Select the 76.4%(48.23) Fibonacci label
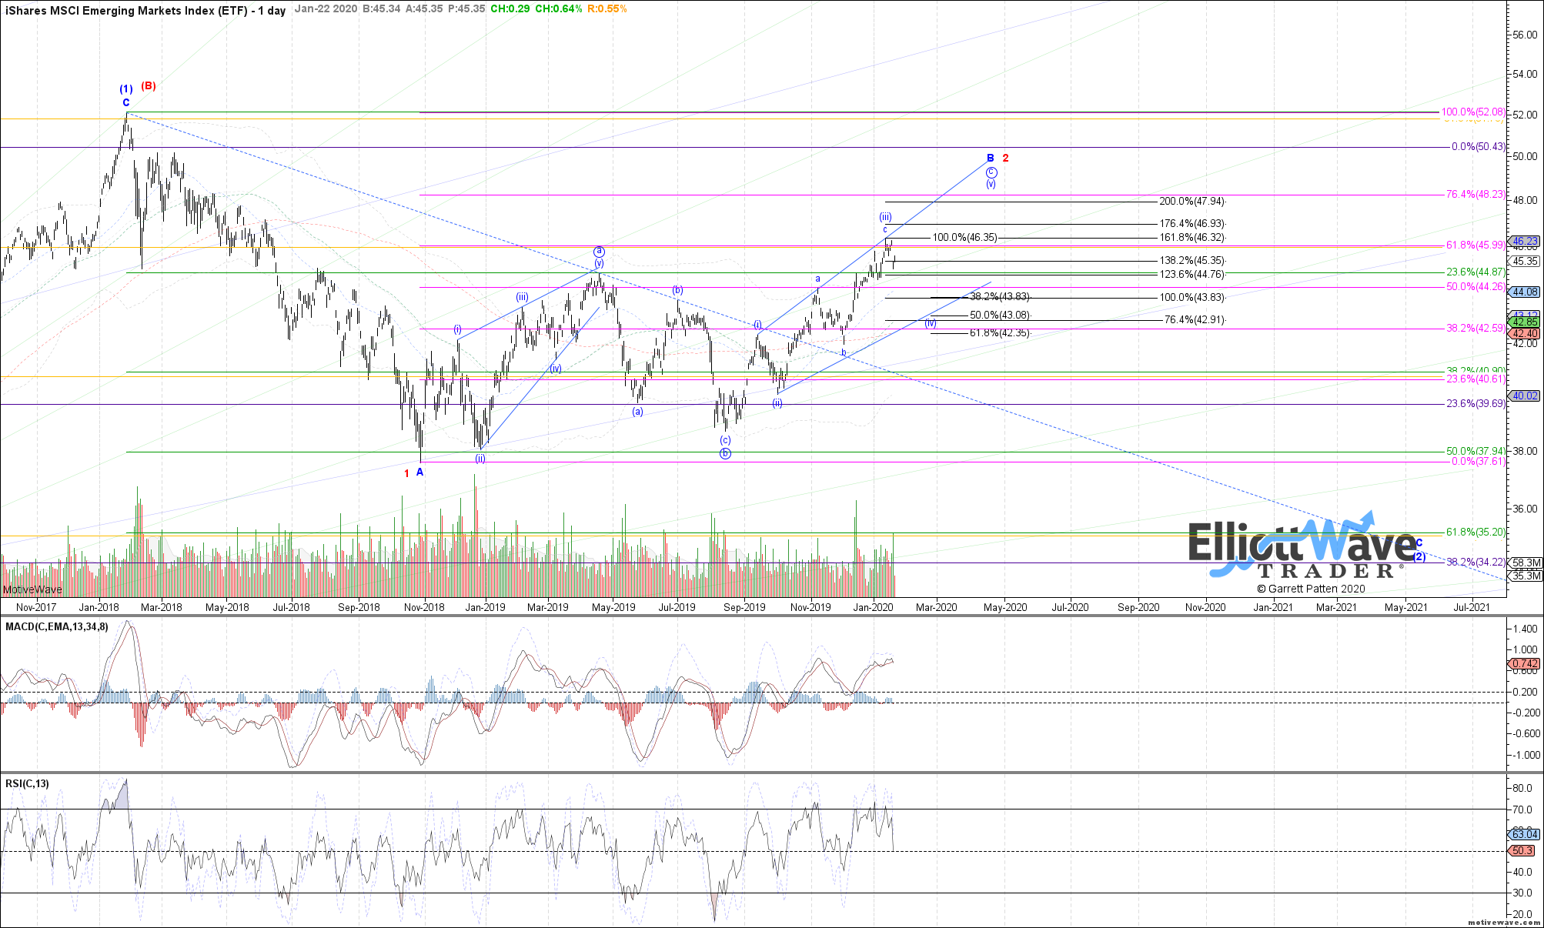This screenshot has width=1544, height=928. tap(1475, 194)
